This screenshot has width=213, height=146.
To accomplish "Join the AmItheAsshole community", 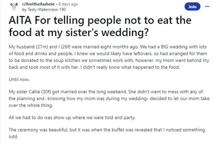I will [x=192, y=6].
